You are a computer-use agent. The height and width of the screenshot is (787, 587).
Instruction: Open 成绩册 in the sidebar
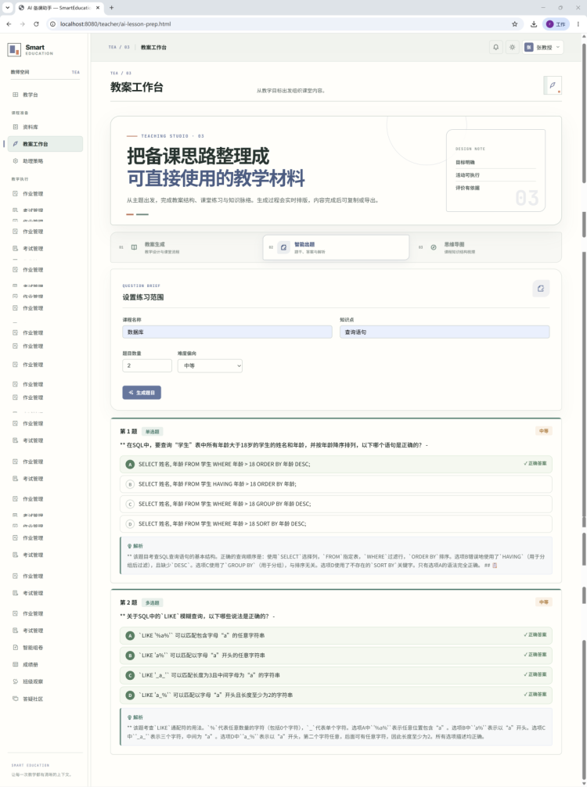[x=45, y=664]
